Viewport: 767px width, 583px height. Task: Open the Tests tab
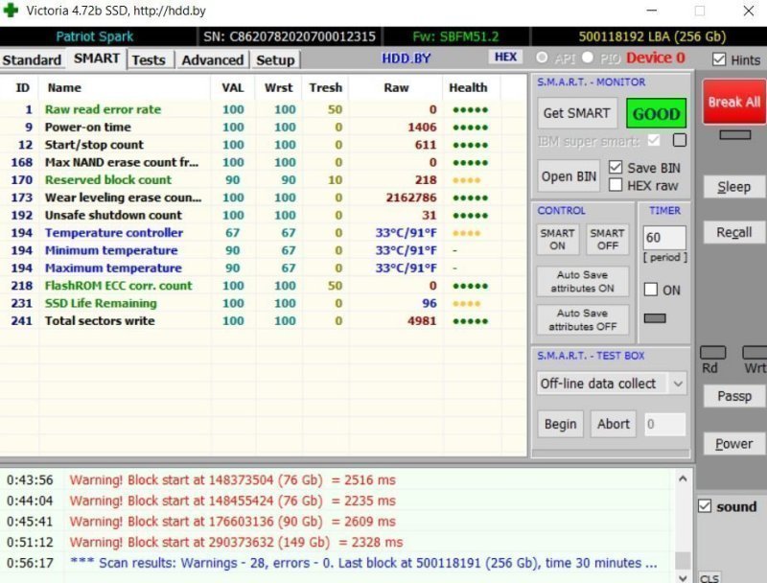point(148,59)
